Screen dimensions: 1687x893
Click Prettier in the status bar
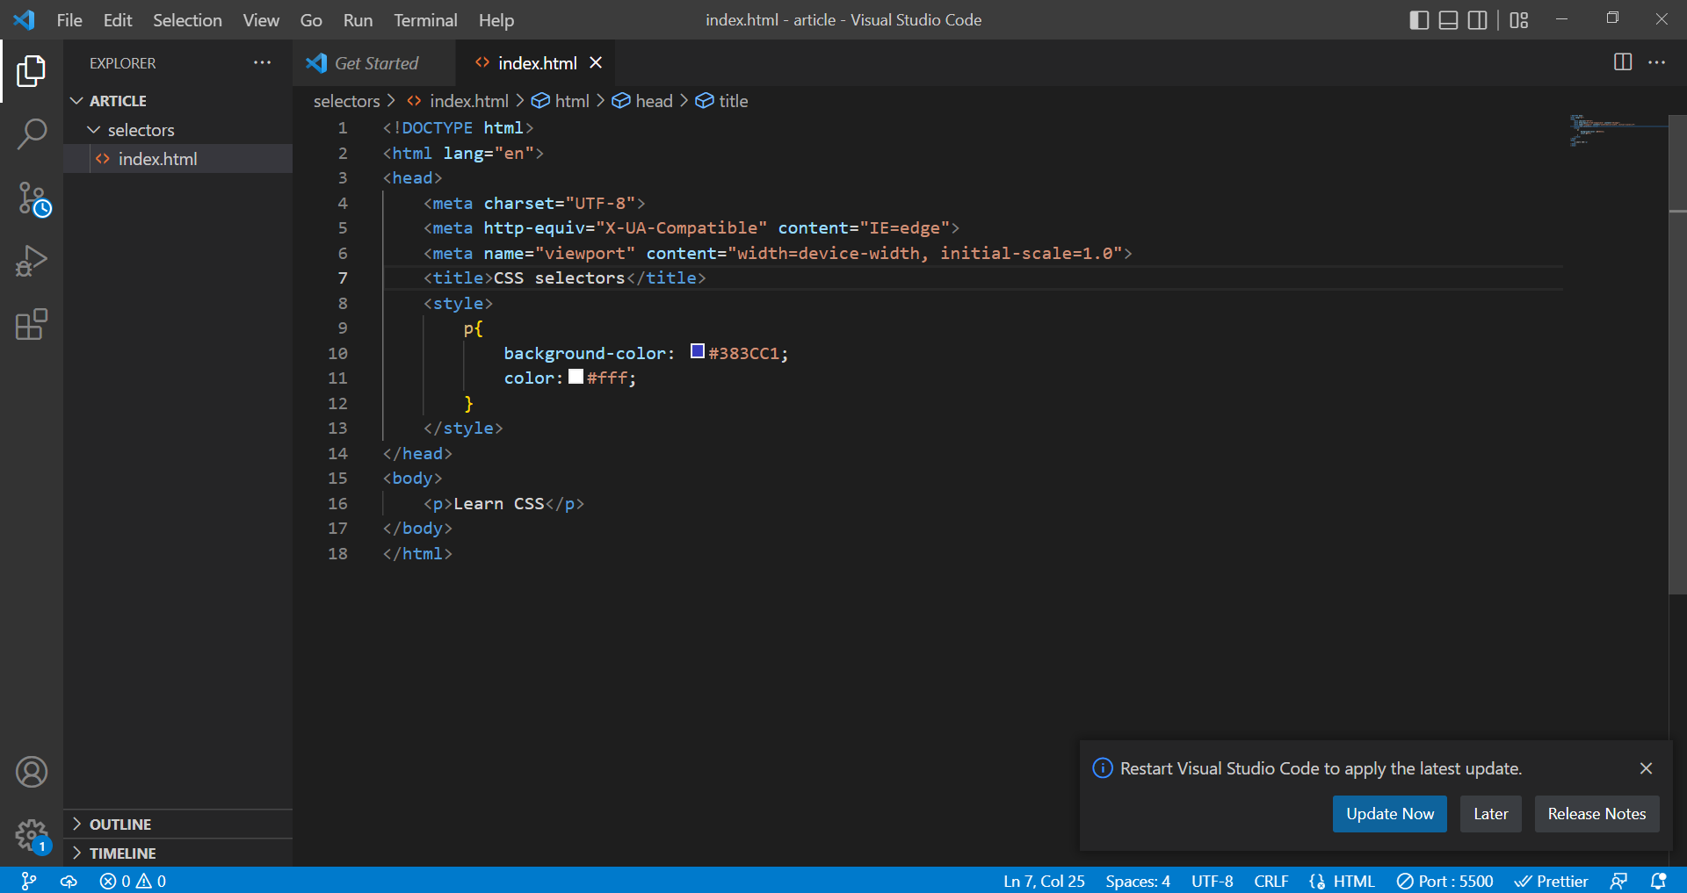coord(1552,881)
